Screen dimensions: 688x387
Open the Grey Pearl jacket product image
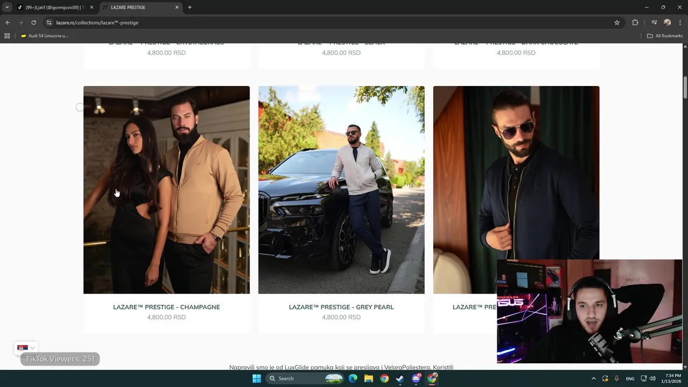pyautogui.click(x=341, y=190)
